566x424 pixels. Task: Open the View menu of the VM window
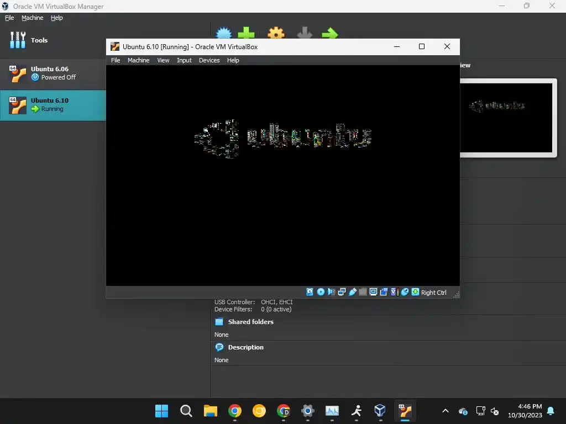coord(163,60)
